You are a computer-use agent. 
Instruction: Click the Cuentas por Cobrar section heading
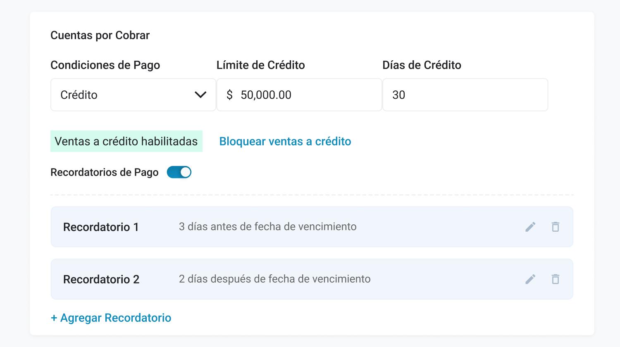pyautogui.click(x=100, y=35)
